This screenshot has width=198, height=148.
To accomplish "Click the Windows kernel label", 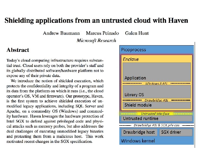I will [x=138, y=141].
